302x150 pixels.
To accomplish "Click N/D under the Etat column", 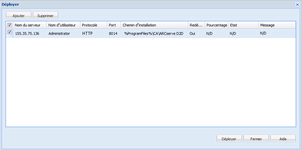I will (233, 33).
